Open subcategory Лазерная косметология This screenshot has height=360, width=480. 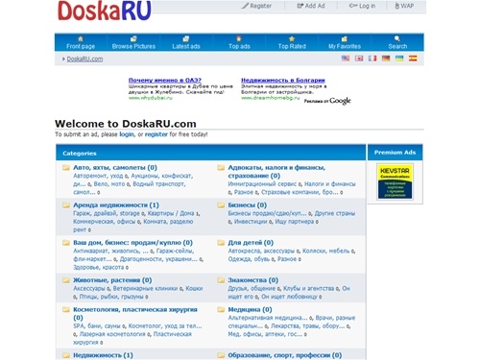click(x=112, y=334)
